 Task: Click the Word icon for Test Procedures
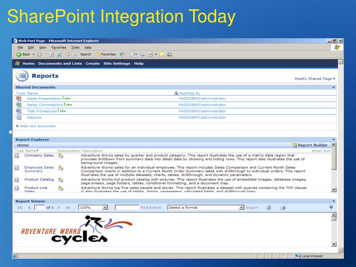[x=19, y=111]
